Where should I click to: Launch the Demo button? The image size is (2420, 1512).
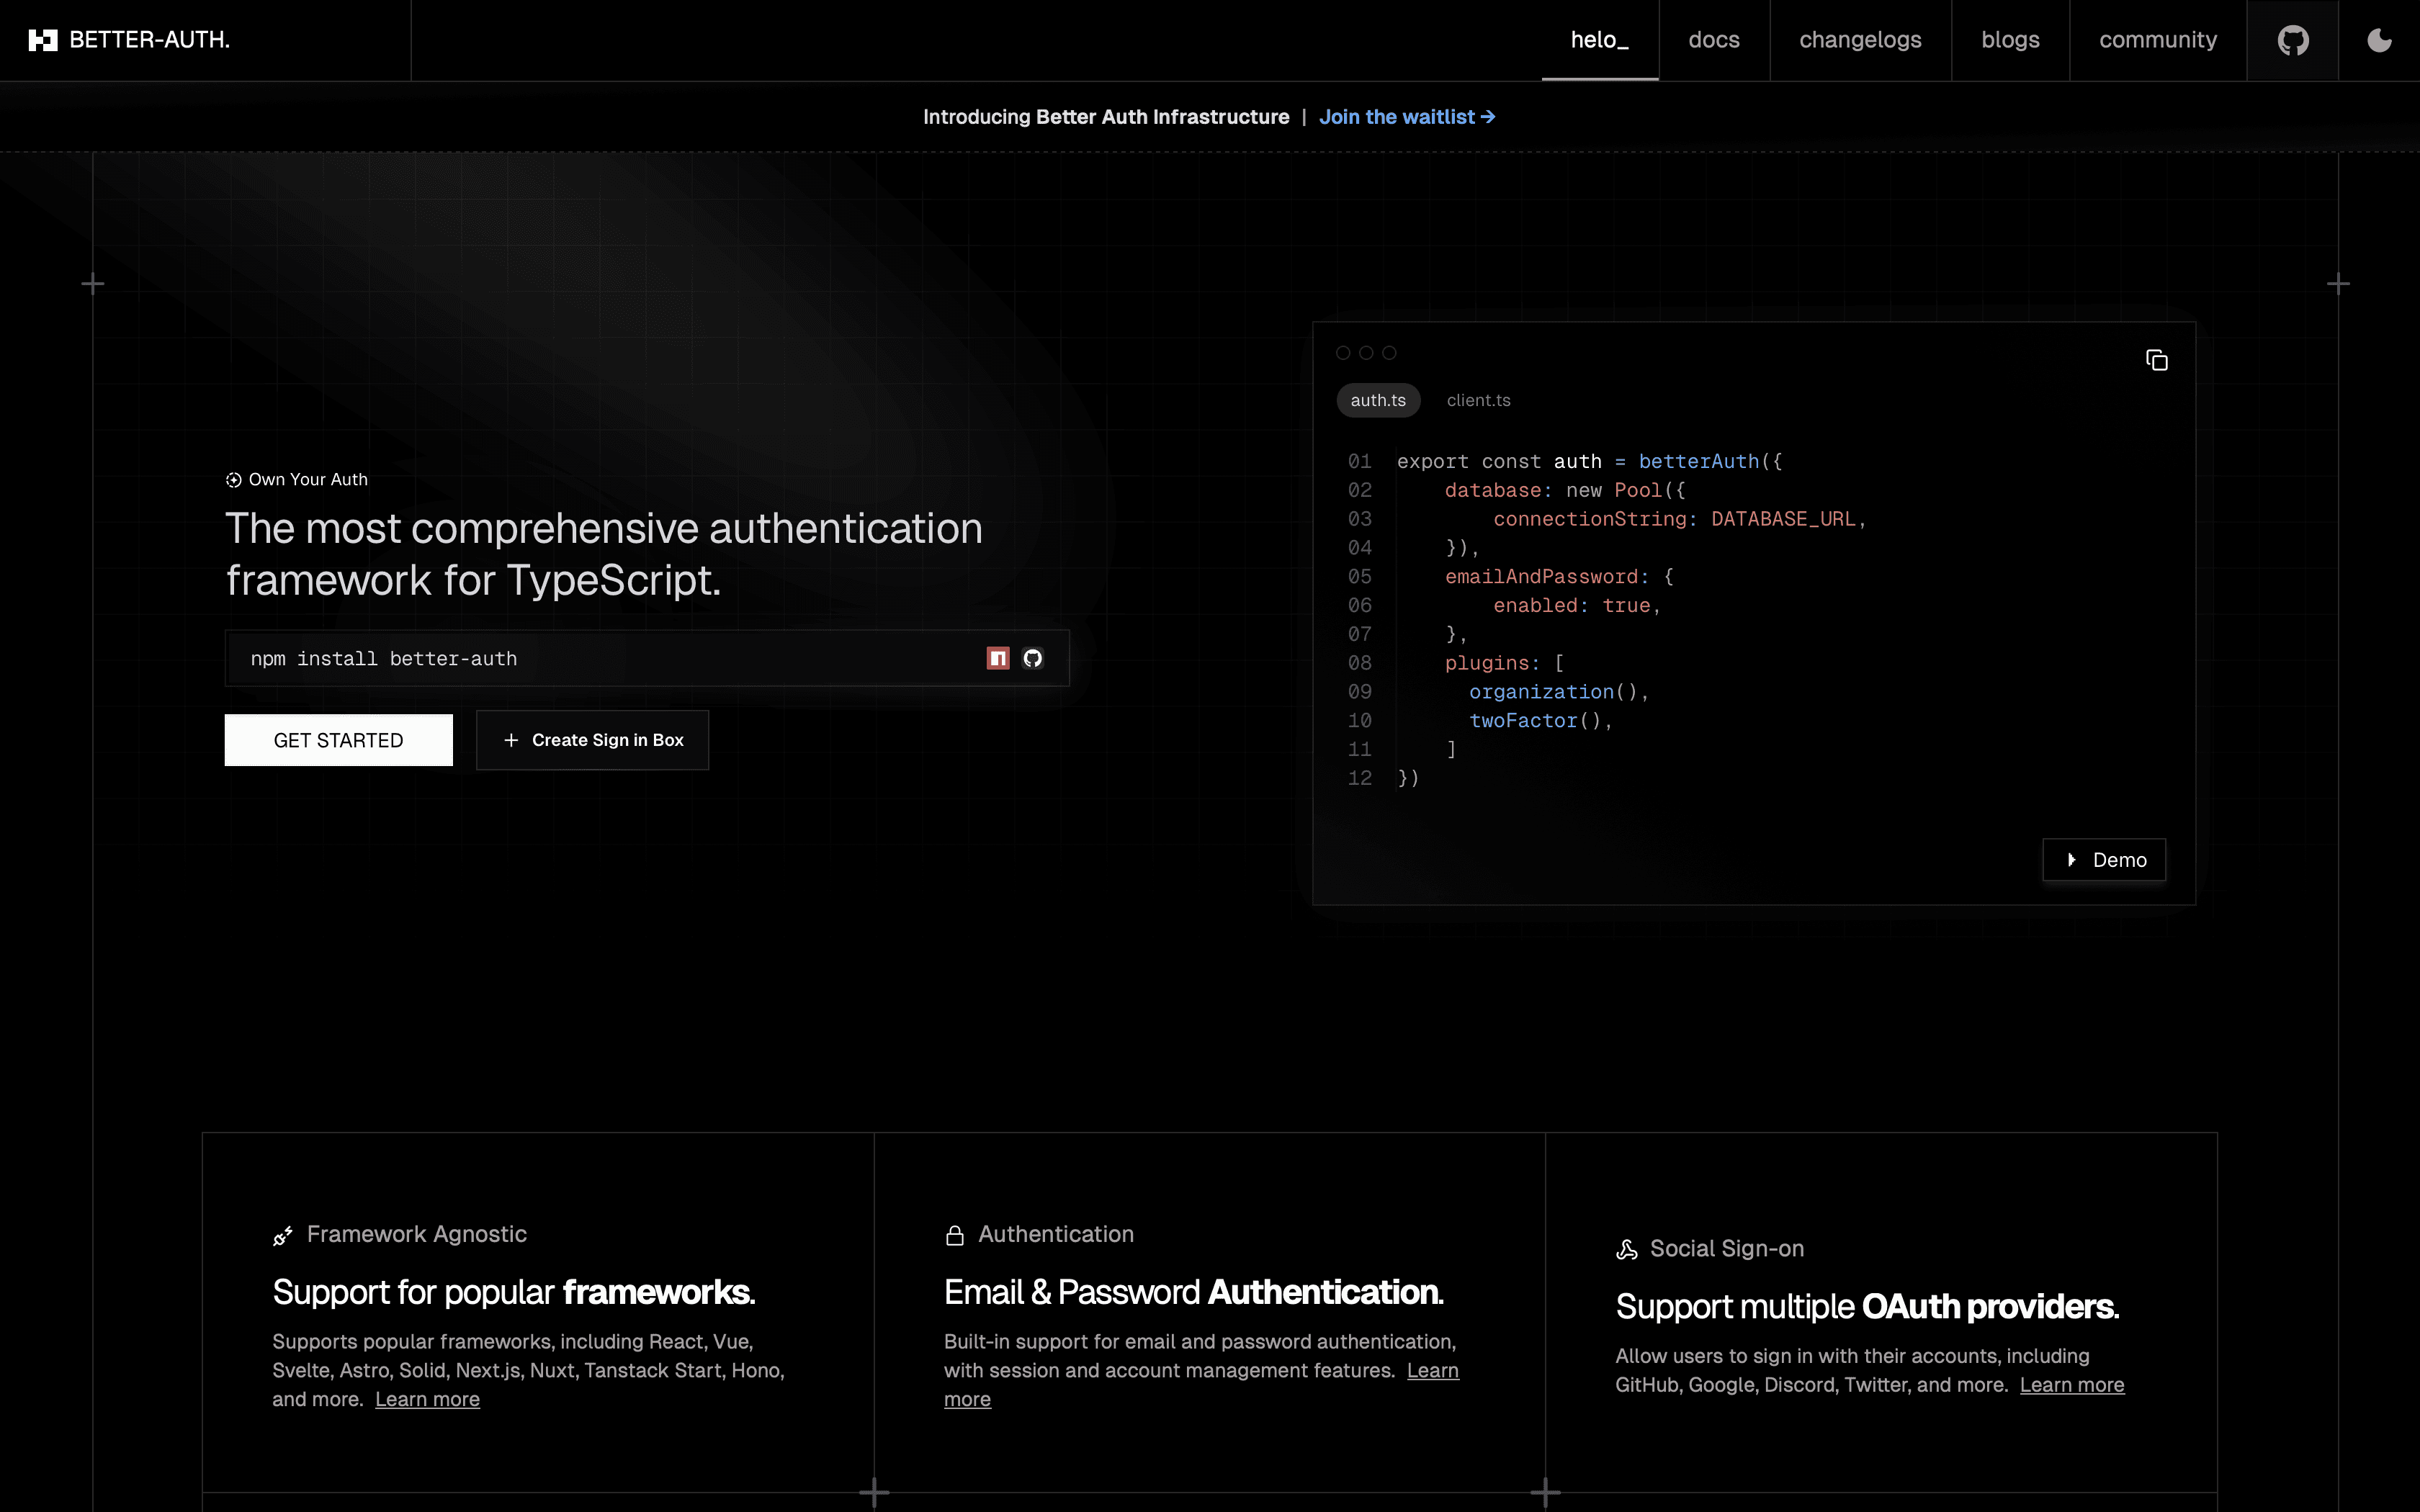[2104, 860]
